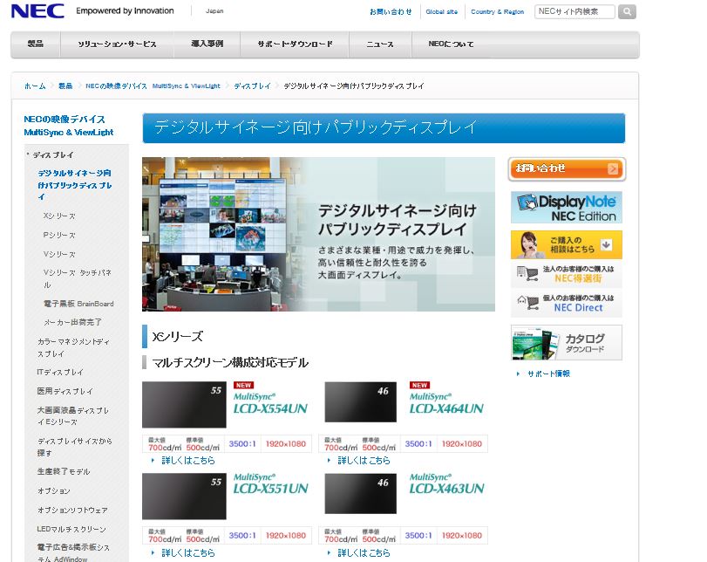
Task: Open オプション in the sidebar
Action: pyautogui.click(x=54, y=490)
